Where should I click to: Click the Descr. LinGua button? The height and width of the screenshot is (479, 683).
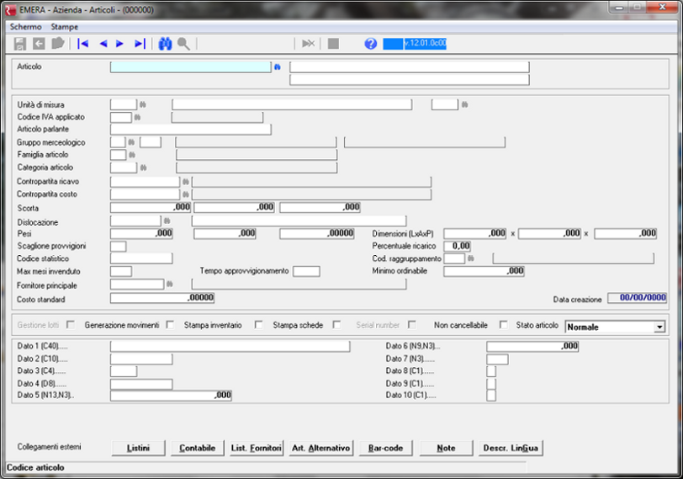click(511, 448)
